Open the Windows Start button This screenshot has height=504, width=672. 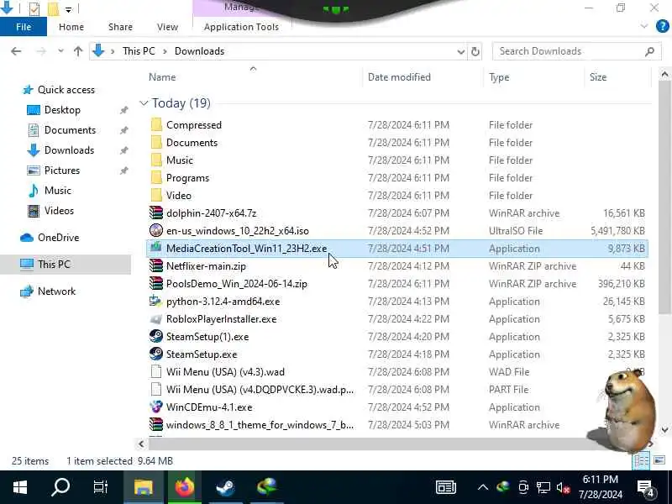tap(20, 487)
